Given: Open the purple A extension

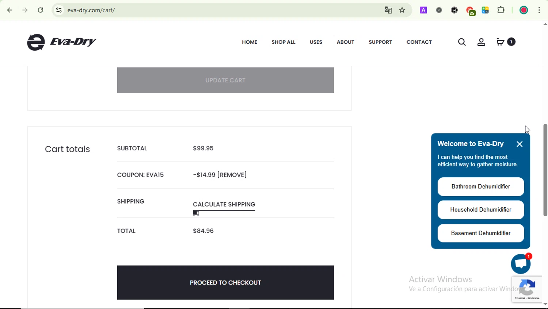Looking at the screenshot, I should point(423,10).
